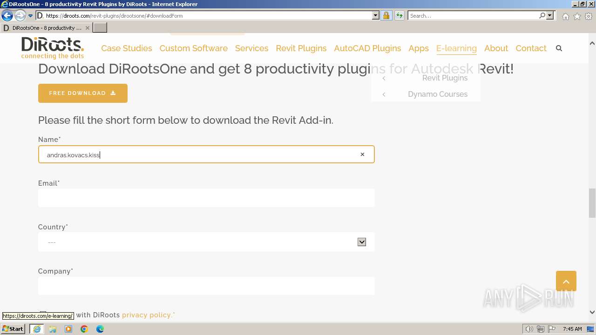Open the E-learning menu
Image resolution: width=596 pixels, height=335 pixels.
click(456, 48)
